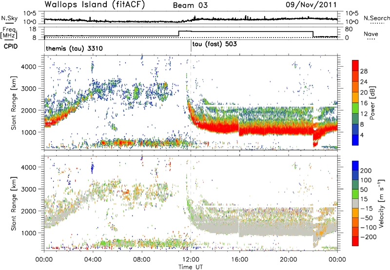
Task: Click the 'N.Sky' legend label
Action: coord(9,18)
